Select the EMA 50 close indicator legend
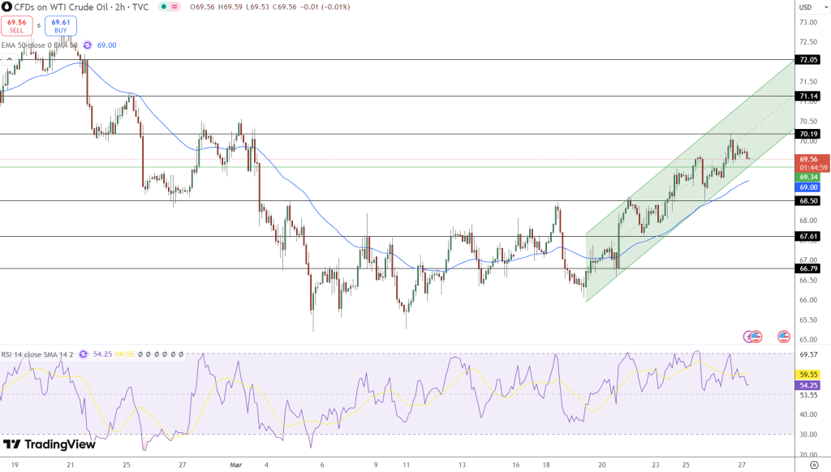 tap(39, 45)
